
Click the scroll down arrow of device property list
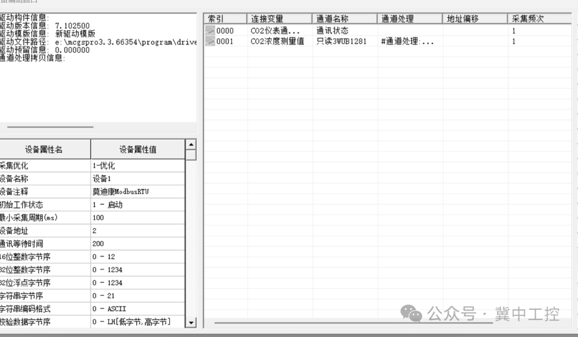tap(191, 323)
